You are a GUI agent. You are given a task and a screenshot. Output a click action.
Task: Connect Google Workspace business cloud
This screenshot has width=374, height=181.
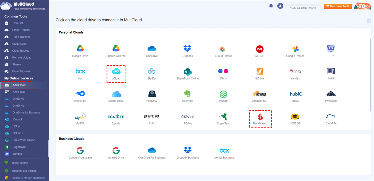80,153
